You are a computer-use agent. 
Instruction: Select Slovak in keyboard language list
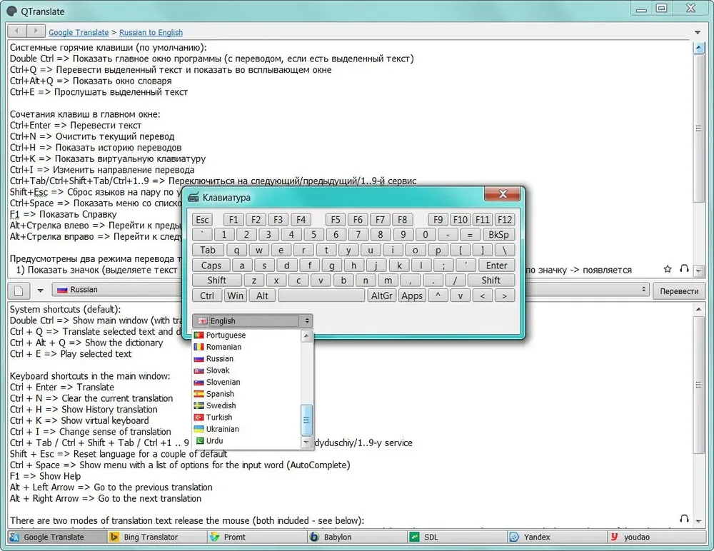tap(246, 370)
